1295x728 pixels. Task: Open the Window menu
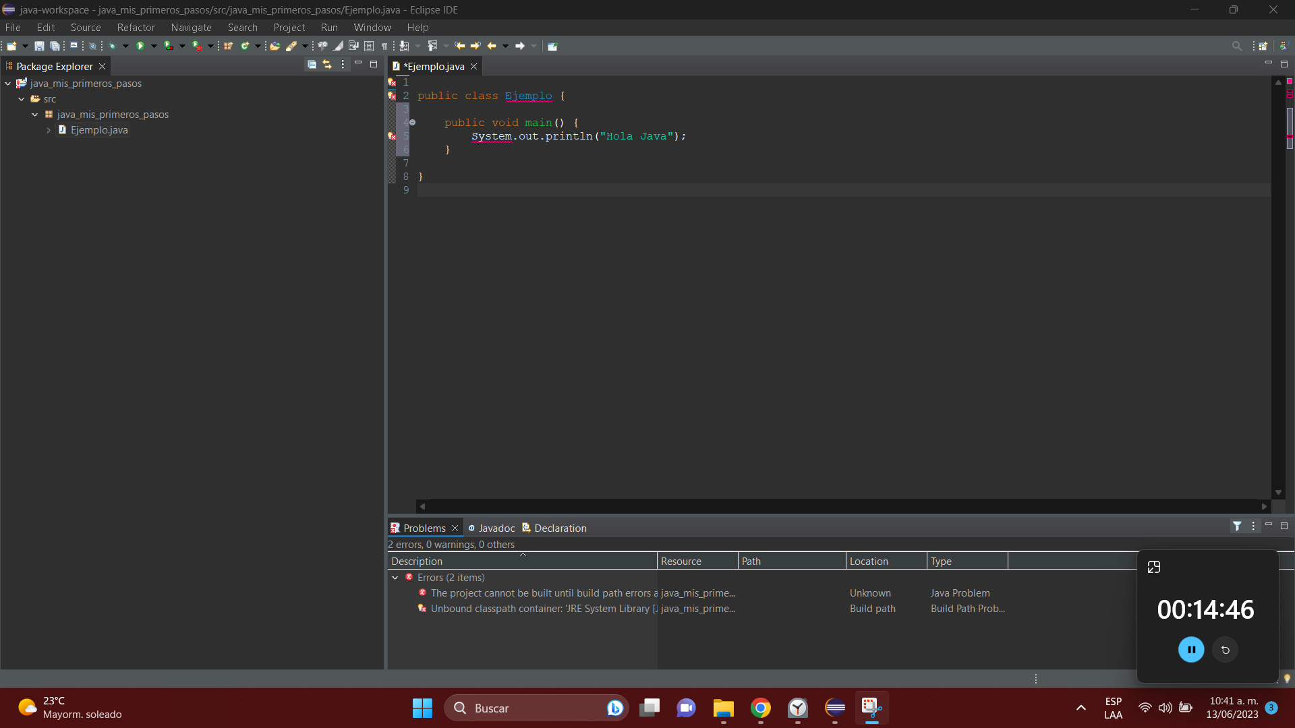pos(372,28)
